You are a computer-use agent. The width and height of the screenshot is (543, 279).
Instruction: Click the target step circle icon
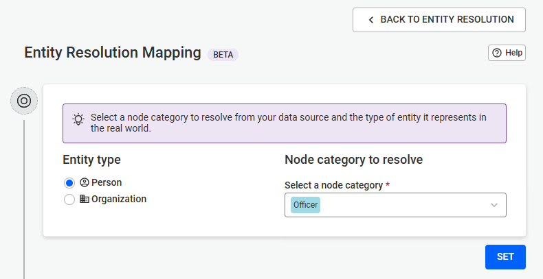point(24,101)
